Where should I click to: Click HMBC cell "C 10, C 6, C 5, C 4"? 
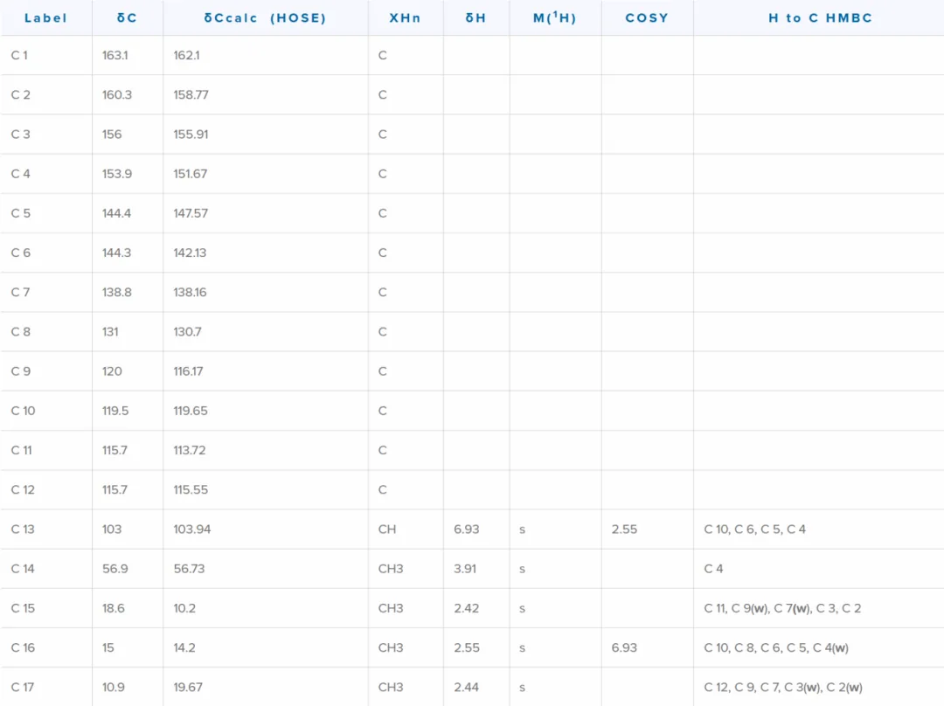(x=755, y=529)
